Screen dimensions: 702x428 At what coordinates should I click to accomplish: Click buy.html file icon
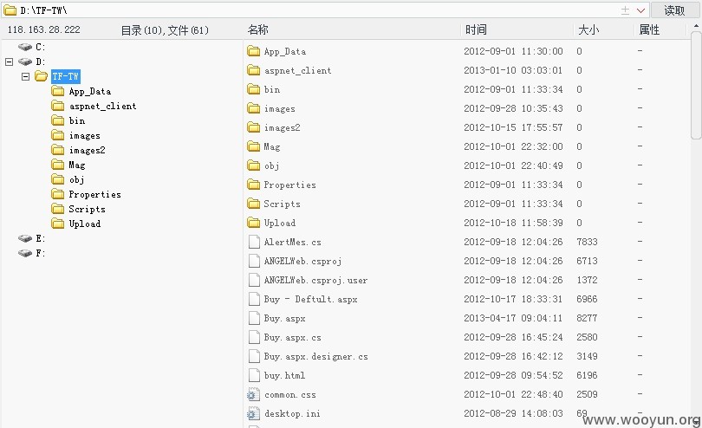point(254,375)
